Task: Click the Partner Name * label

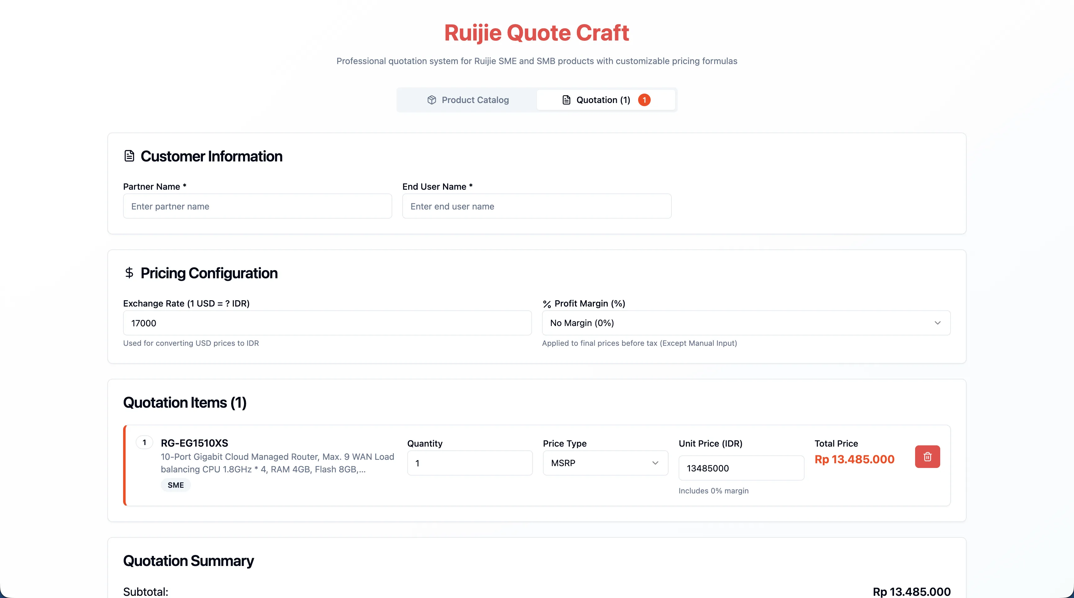Action: tap(155, 187)
